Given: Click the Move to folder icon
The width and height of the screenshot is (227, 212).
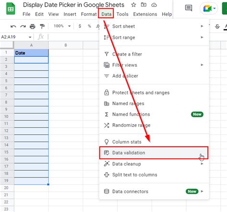Looking at the screenshot, I should [x=144, y=5].
